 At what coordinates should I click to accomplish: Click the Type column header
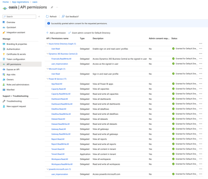click(82, 38)
